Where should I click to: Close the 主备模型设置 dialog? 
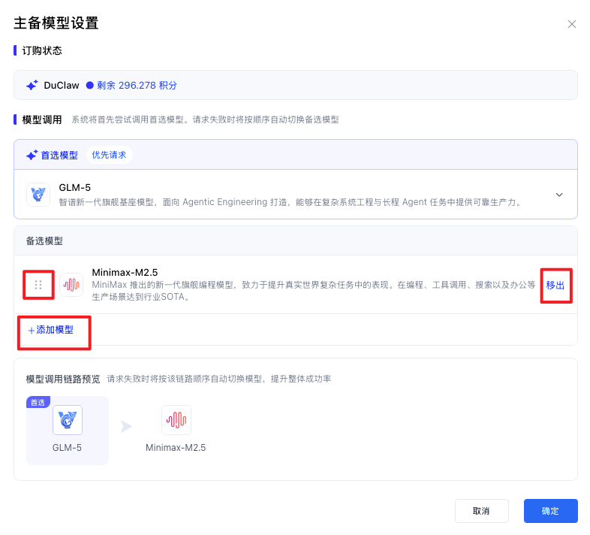pyautogui.click(x=571, y=24)
